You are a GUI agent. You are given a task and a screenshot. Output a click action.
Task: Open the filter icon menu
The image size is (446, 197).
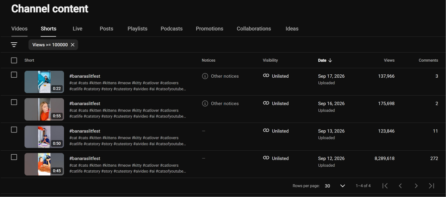tap(14, 45)
